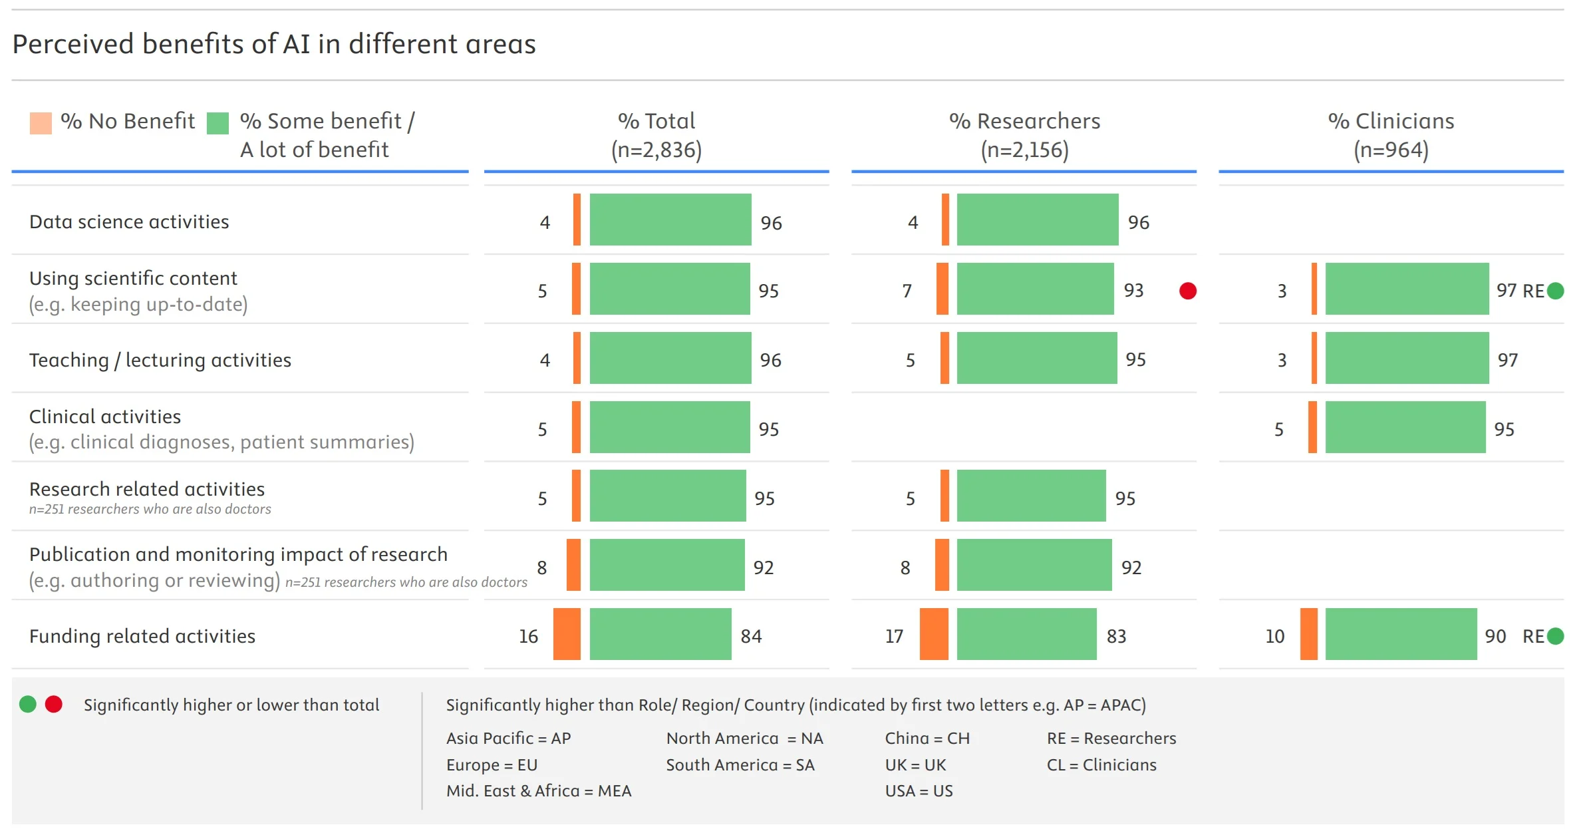Click the green Clinicians bar for Clinical activities
This screenshot has height=829, width=1579.
[x=1405, y=427]
